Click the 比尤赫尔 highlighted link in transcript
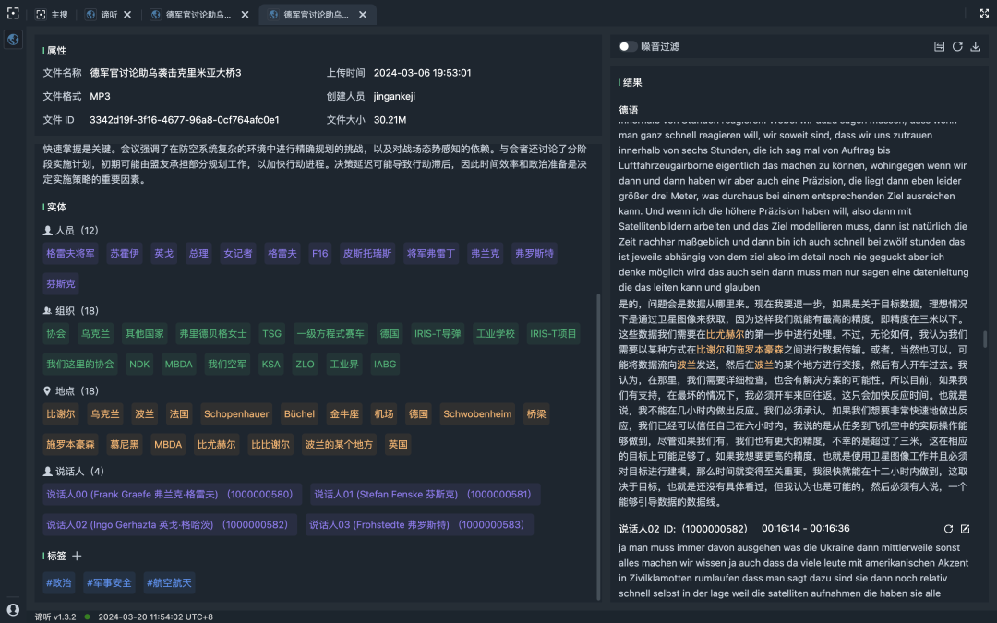This screenshot has width=997, height=623. 725,334
